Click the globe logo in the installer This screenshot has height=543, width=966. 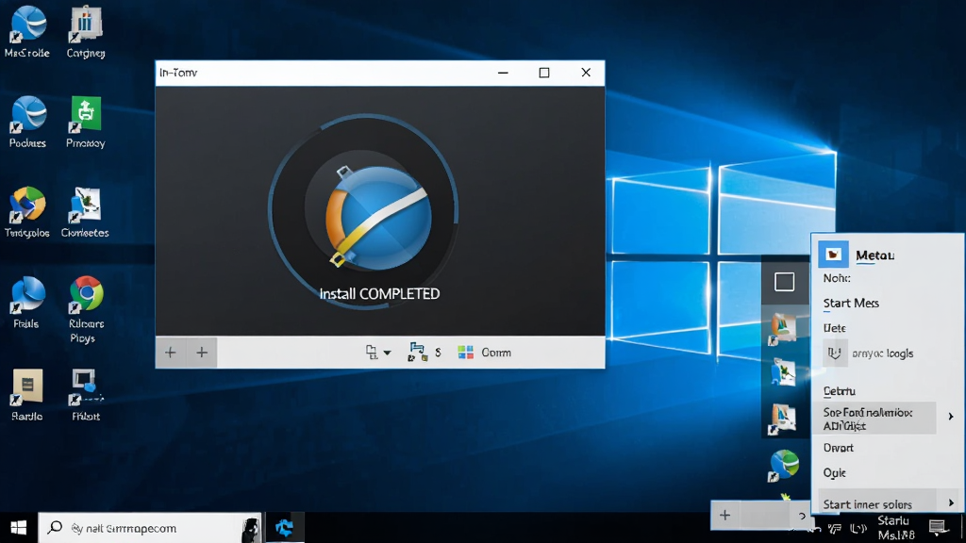click(377, 217)
